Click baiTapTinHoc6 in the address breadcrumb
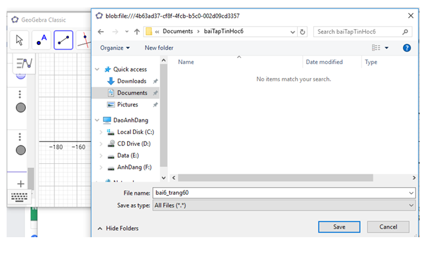The width and height of the screenshot is (423, 259). 224,31
